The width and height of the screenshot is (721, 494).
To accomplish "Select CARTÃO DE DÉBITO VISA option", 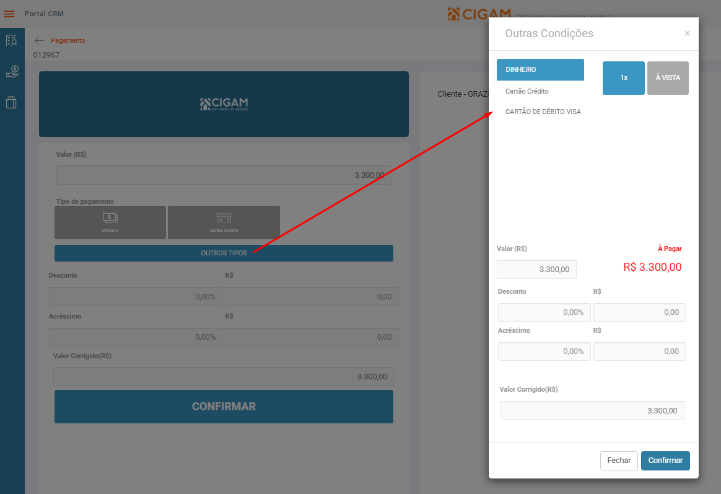I will click(543, 112).
